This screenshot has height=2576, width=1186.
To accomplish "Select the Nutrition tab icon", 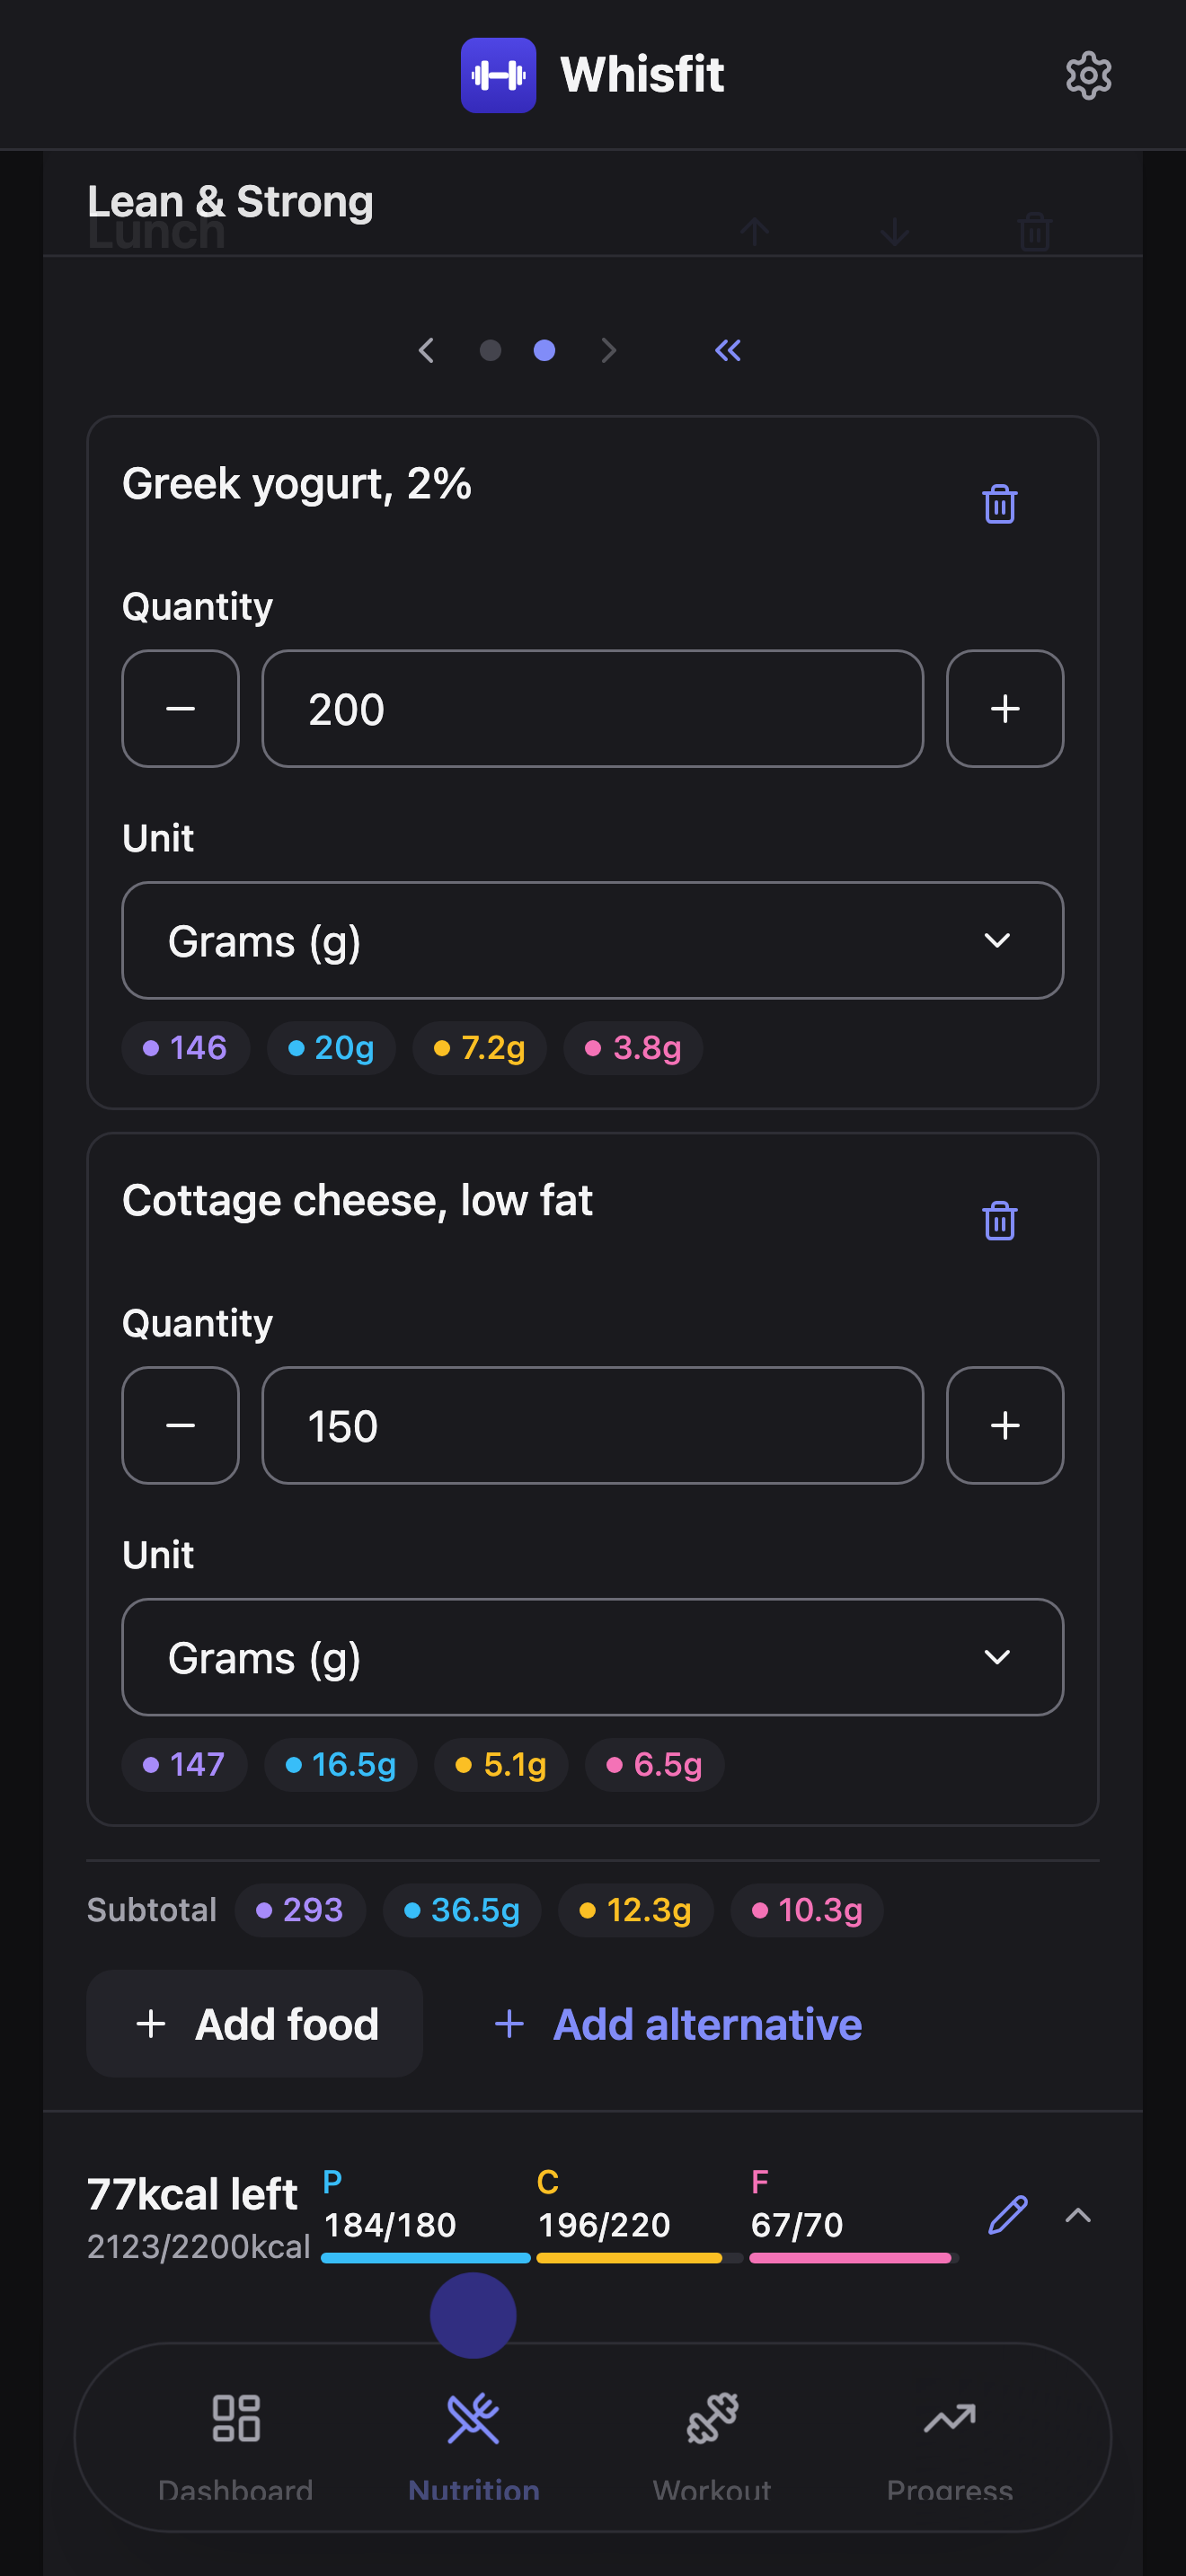I will 473,2419.
